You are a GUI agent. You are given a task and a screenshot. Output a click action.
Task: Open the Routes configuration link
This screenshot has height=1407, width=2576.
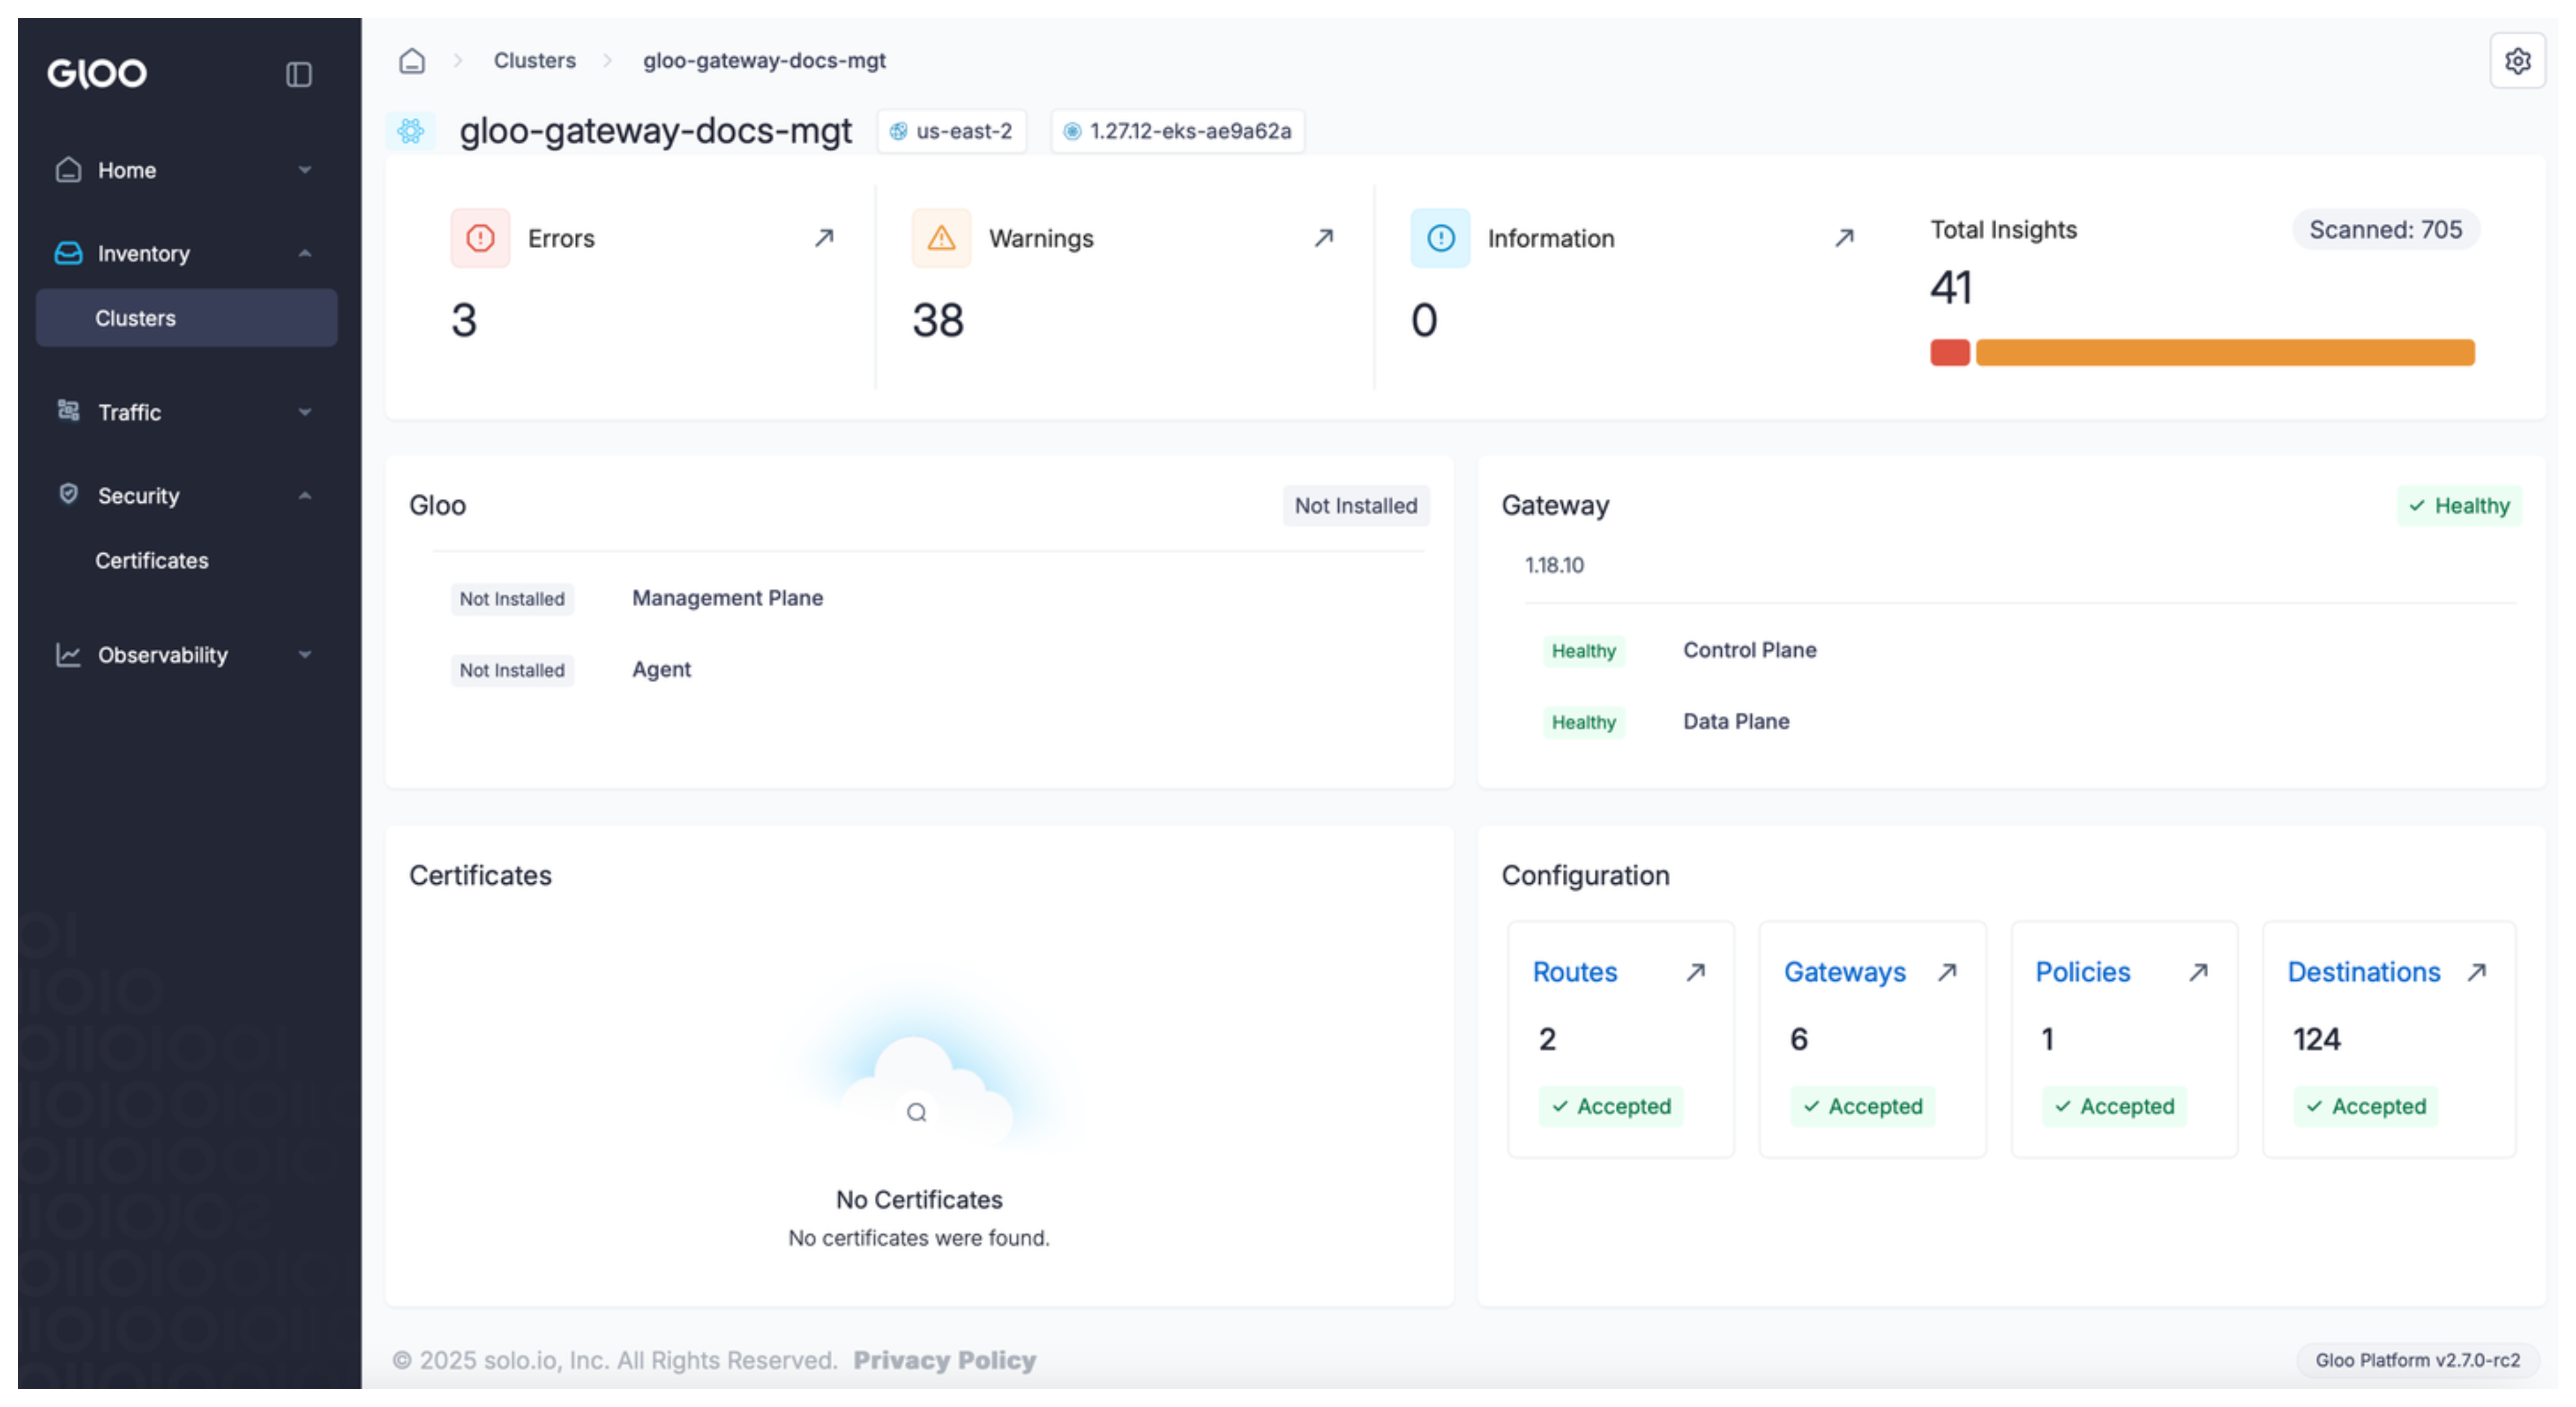(x=1575, y=972)
